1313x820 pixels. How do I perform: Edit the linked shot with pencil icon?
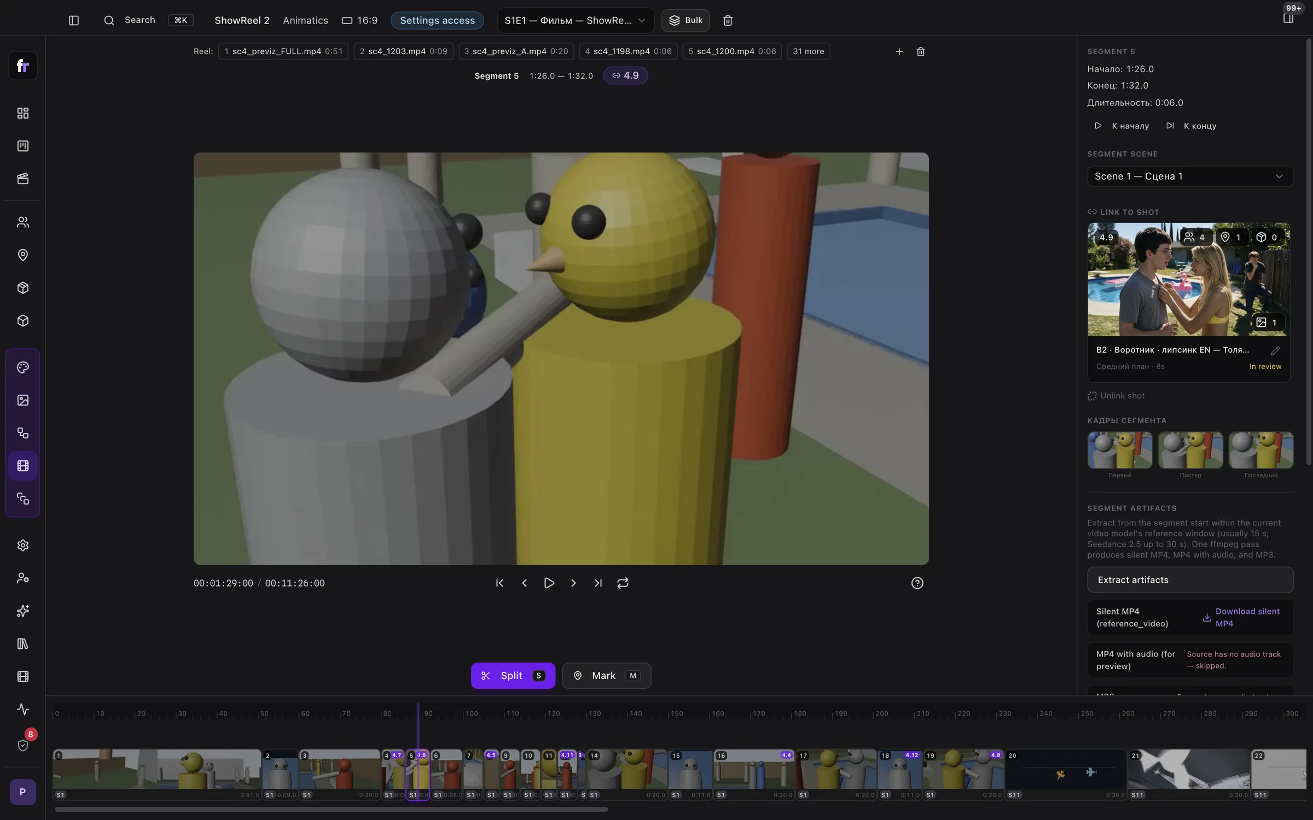1275,350
